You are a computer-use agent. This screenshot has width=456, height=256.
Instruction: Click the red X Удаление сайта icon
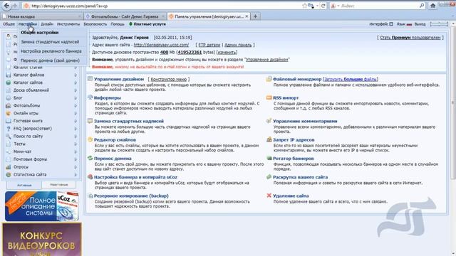[x=269, y=196]
